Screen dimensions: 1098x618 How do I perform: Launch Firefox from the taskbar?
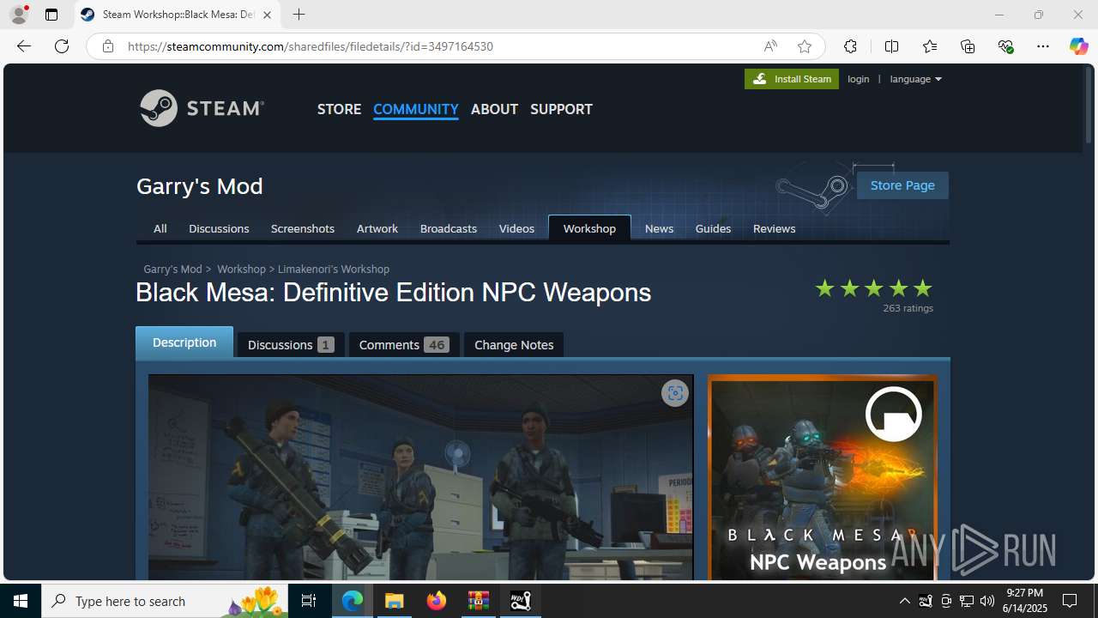[437, 601]
